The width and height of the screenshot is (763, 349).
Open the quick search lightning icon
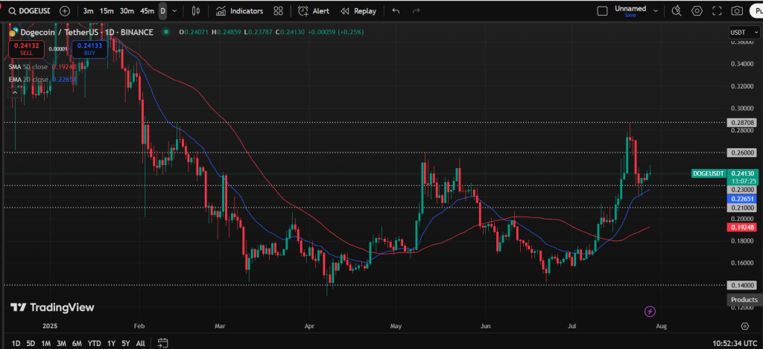click(677, 10)
